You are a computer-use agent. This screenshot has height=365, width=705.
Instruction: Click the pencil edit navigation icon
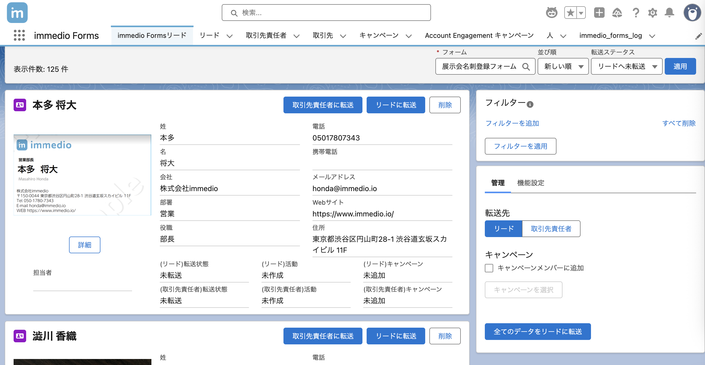click(698, 36)
